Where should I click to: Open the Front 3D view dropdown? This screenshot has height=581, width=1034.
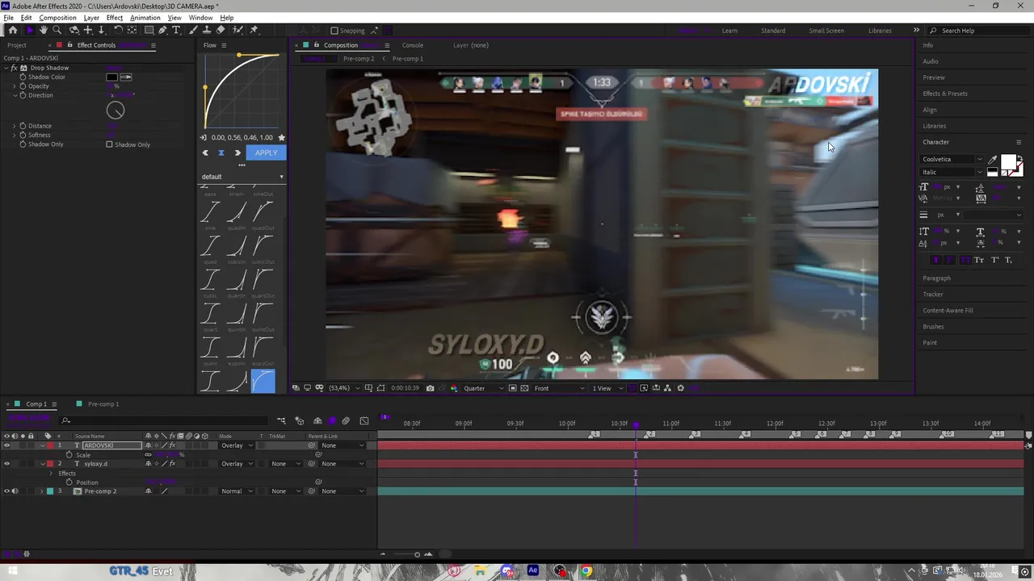click(558, 388)
